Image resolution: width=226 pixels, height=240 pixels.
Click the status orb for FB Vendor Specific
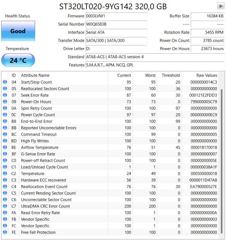click(x=5, y=219)
